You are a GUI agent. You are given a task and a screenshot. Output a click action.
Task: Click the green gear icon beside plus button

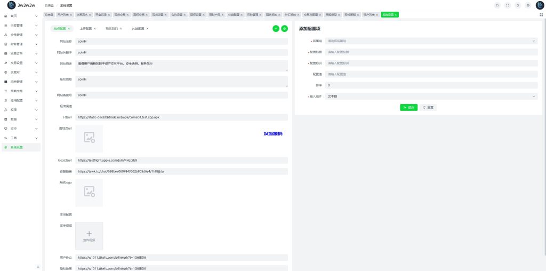click(284, 28)
